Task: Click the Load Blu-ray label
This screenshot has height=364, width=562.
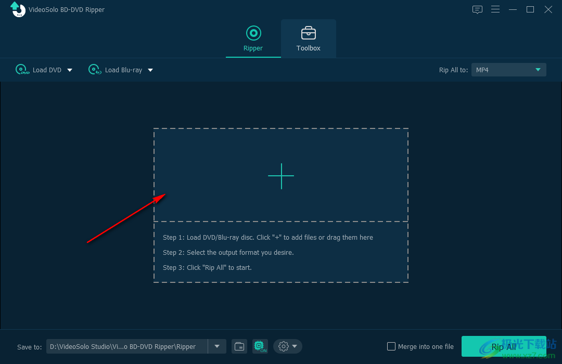Action: (x=124, y=70)
